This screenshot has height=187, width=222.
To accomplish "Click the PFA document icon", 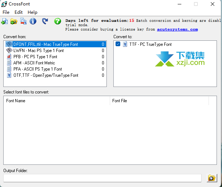I will coord(9,69).
